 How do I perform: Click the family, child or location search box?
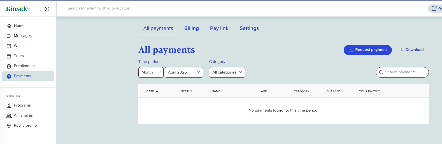[99, 8]
